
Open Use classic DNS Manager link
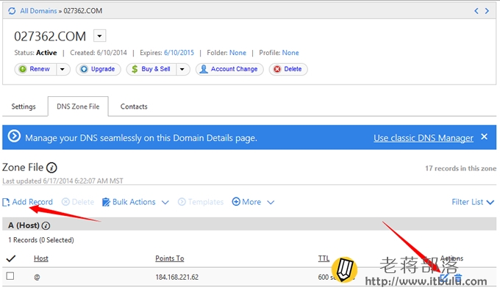point(424,138)
